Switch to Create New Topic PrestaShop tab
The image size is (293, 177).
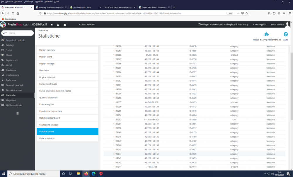tap(154, 8)
